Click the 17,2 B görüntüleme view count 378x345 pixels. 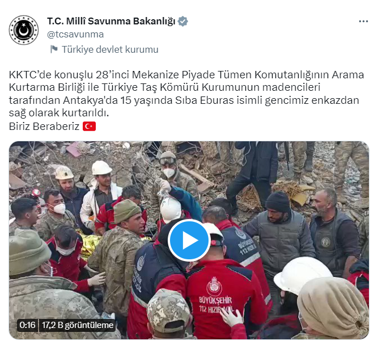78,325
